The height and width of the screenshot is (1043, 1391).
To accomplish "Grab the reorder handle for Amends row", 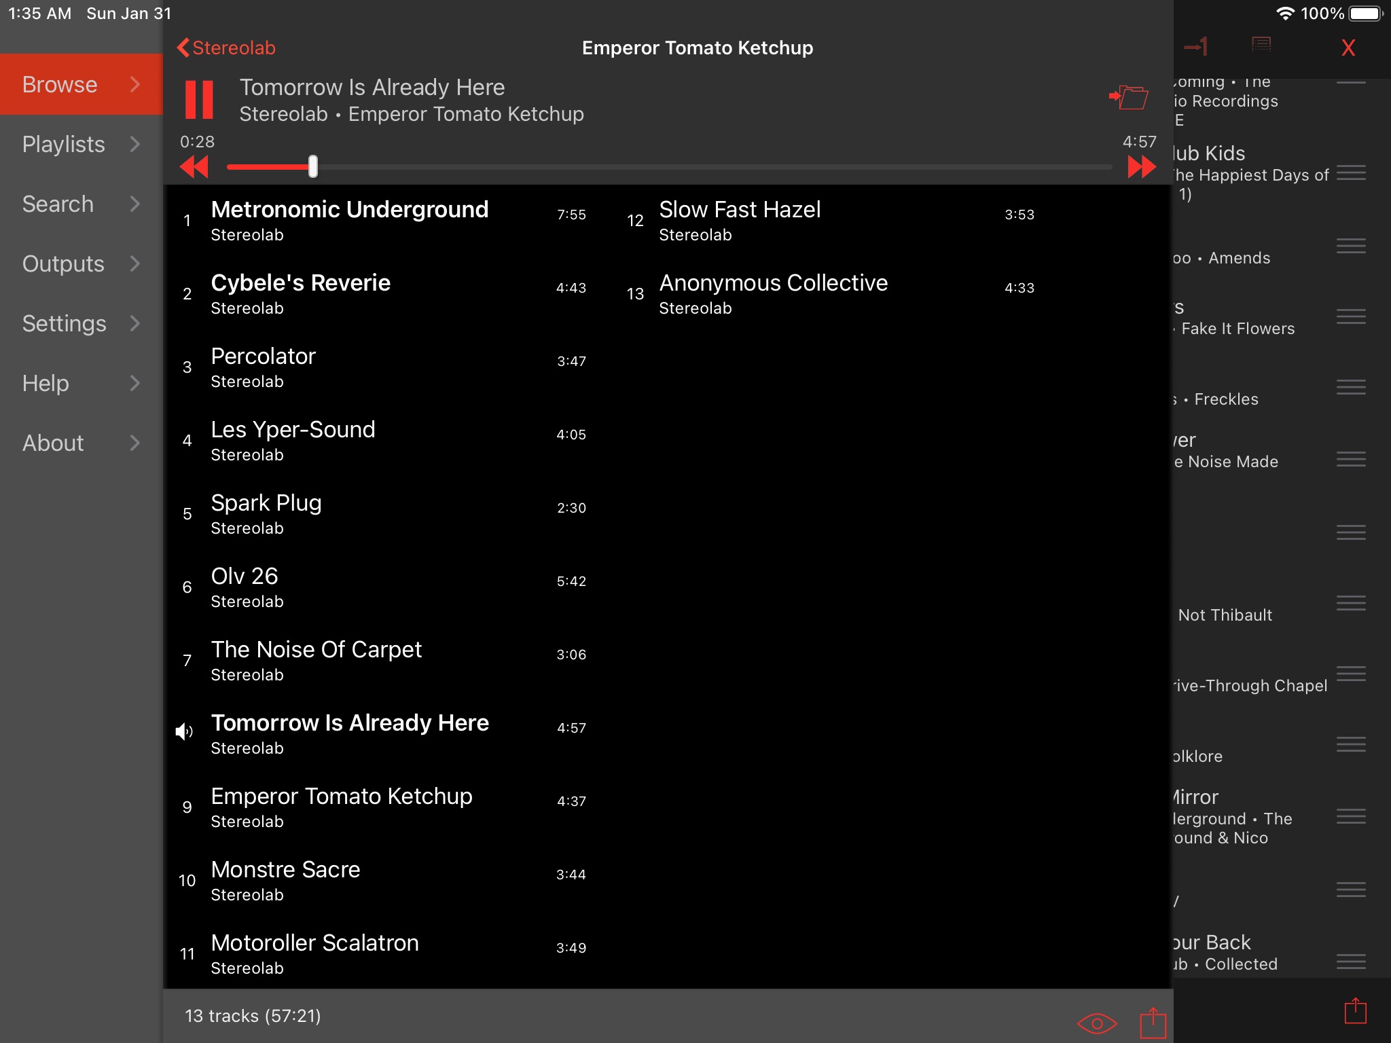I will pos(1351,246).
